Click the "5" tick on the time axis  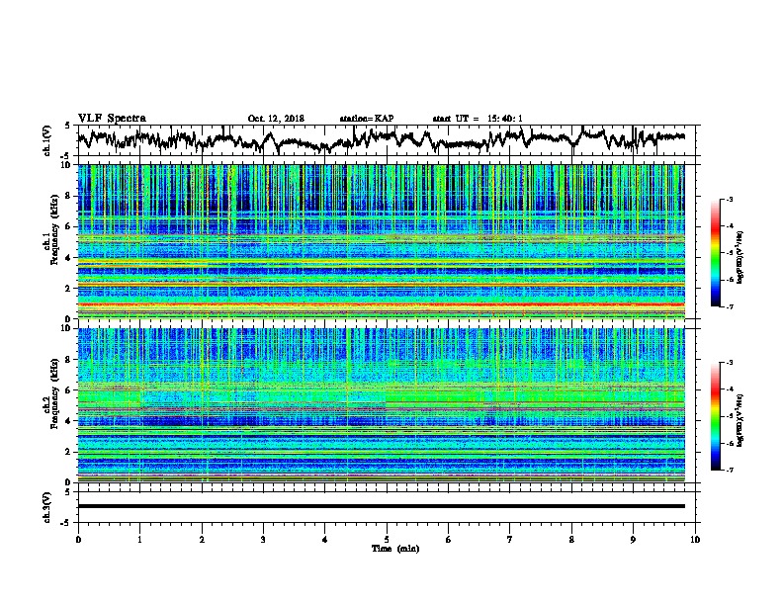387,540
